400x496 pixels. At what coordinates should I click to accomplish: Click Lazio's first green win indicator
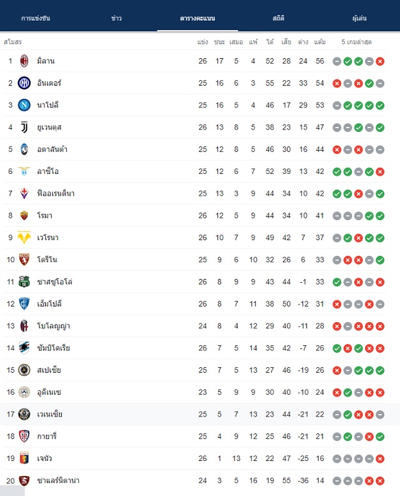[x=337, y=172]
